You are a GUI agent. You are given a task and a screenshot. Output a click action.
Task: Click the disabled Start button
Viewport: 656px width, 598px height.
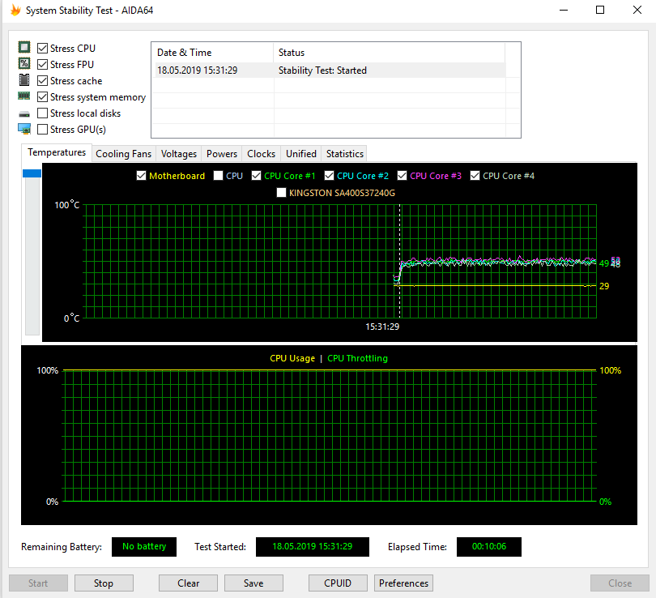click(x=38, y=583)
